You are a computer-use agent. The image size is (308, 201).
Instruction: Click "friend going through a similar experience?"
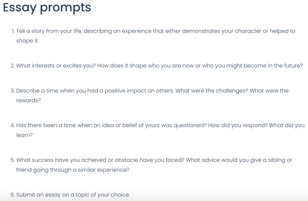tap(73, 170)
